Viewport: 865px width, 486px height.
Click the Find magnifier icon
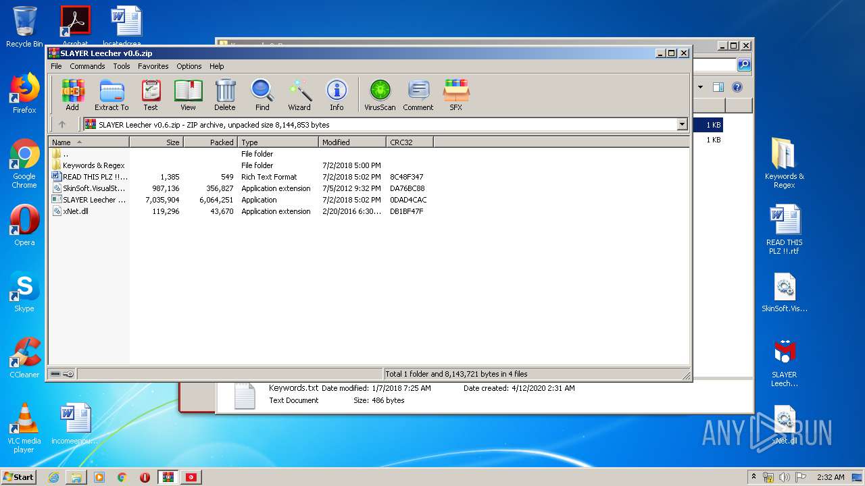tap(262, 94)
